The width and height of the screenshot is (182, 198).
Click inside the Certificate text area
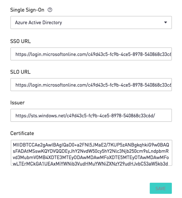pos(91,153)
